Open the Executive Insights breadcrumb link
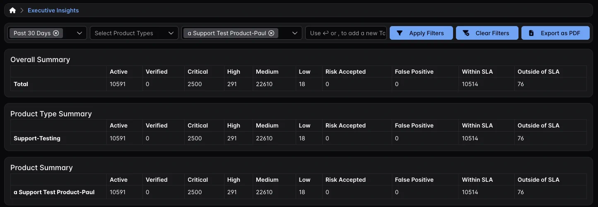 [x=53, y=10]
